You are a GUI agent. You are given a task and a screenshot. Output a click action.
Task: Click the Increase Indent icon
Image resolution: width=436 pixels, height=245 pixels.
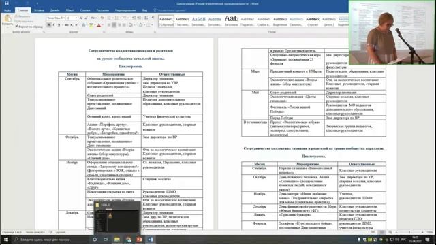[139, 18]
